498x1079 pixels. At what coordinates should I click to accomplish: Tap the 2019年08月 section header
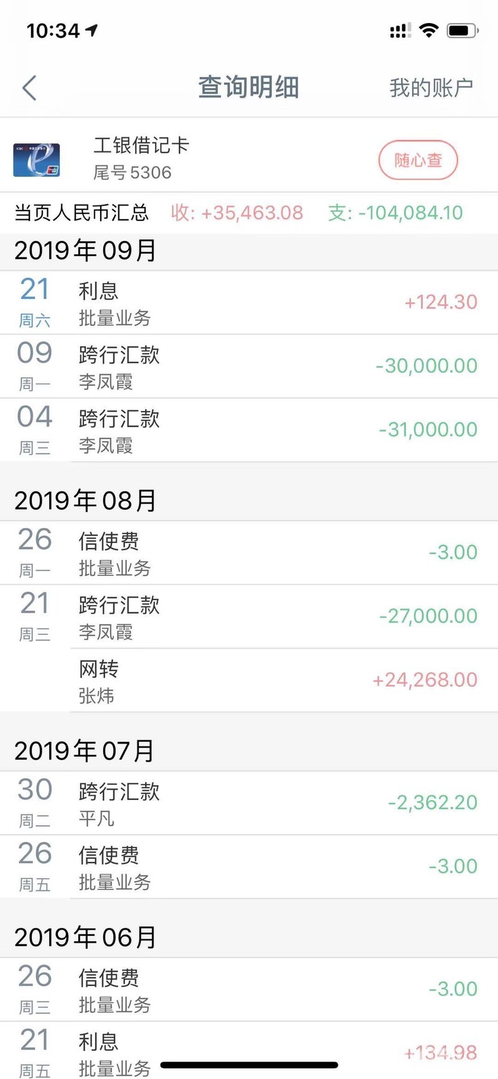click(85, 501)
